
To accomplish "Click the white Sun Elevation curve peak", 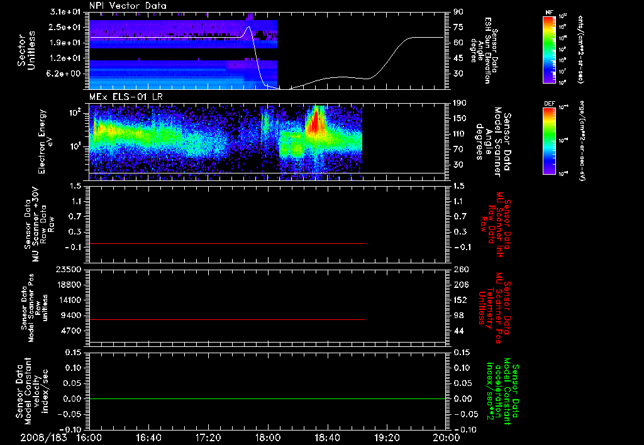I will 248,27.
